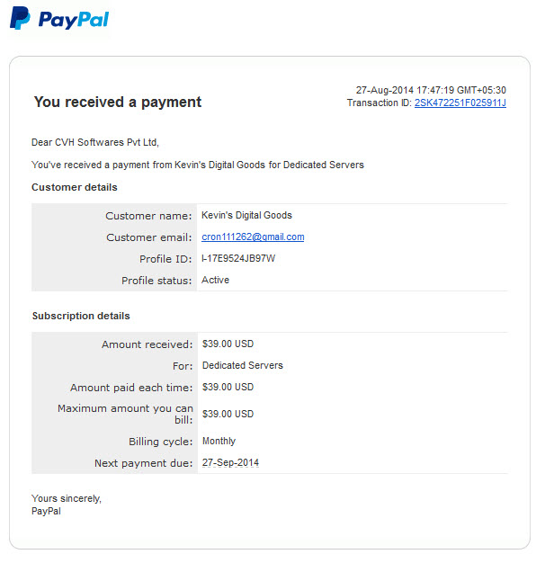
Task: Click the Active profile status value
Action: [x=215, y=280]
